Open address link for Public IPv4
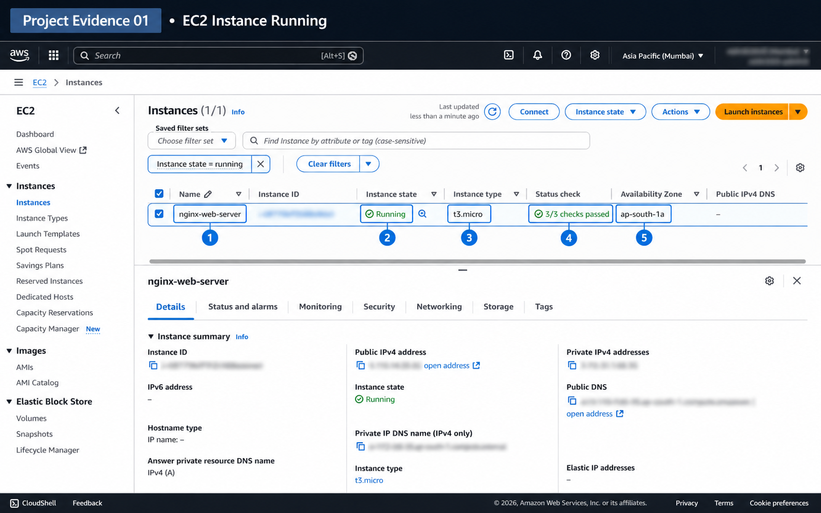The height and width of the screenshot is (513, 821). pyautogui.click(x=452, y=366)
